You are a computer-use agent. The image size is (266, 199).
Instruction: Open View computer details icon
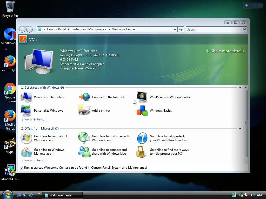[x=26, y=97]
